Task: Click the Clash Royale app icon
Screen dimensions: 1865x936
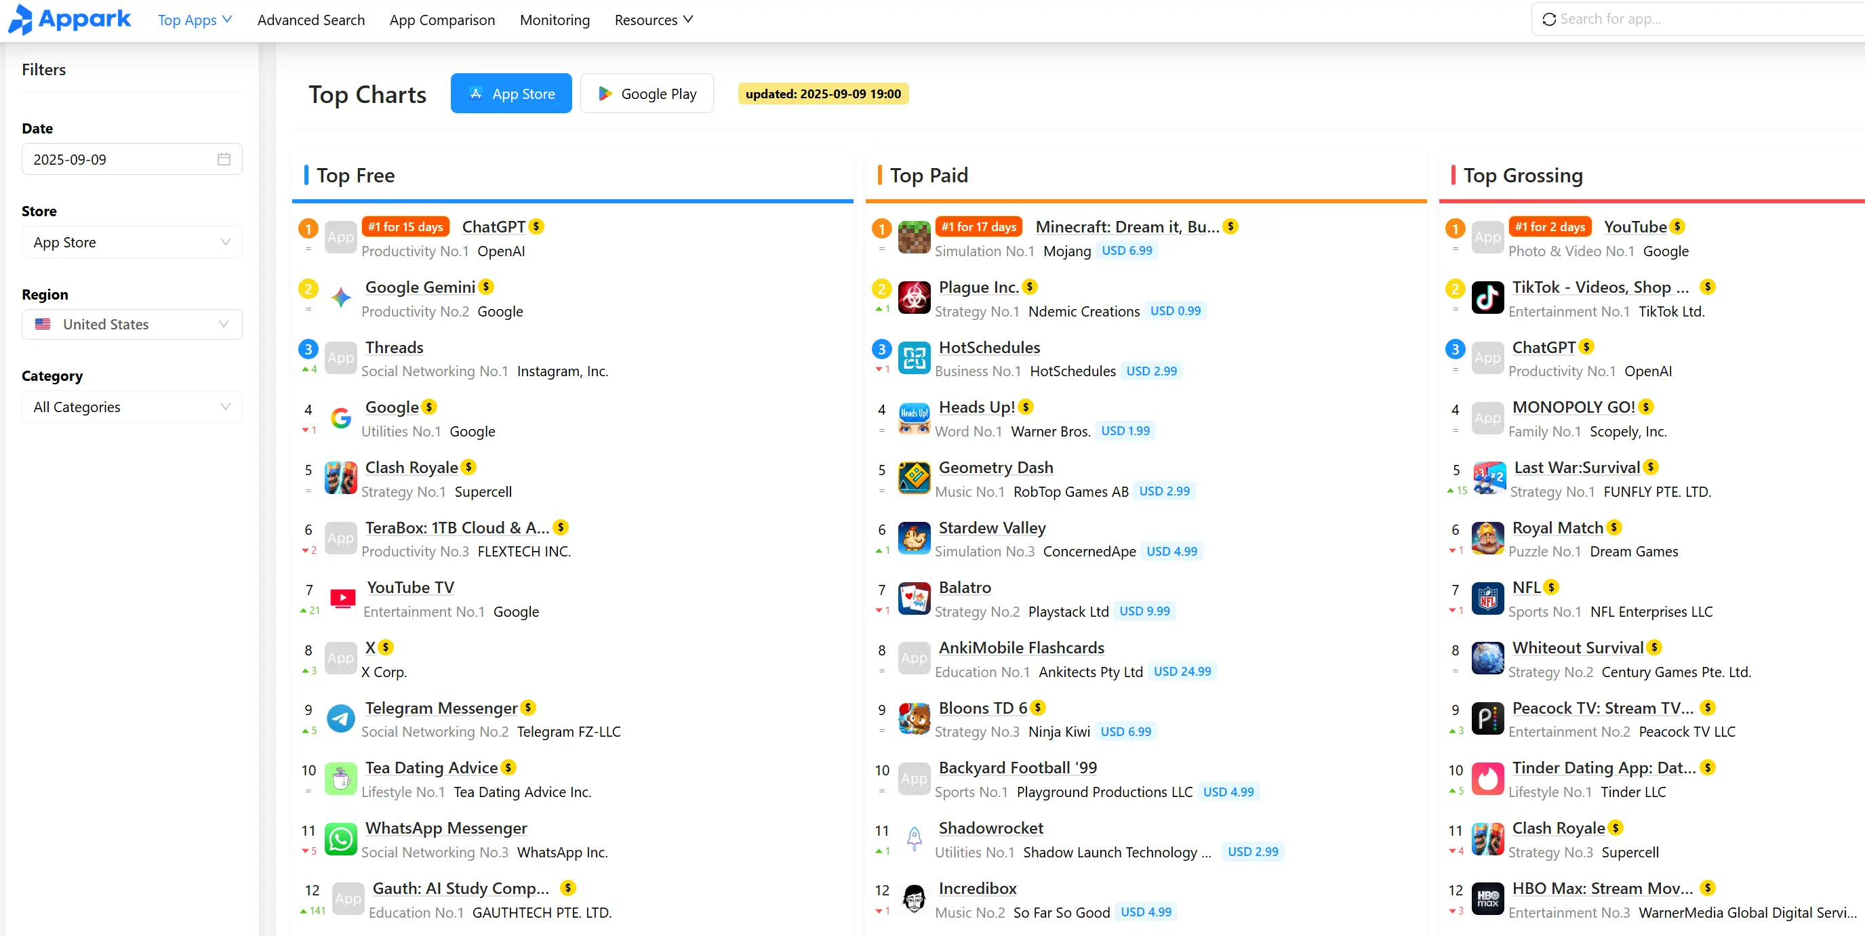Action: (340, 478)
